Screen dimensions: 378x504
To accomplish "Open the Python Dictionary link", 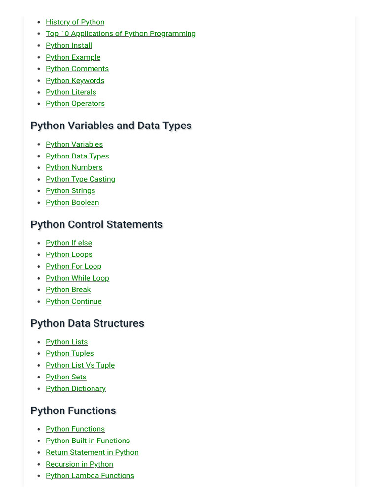I will pos(76,389).
